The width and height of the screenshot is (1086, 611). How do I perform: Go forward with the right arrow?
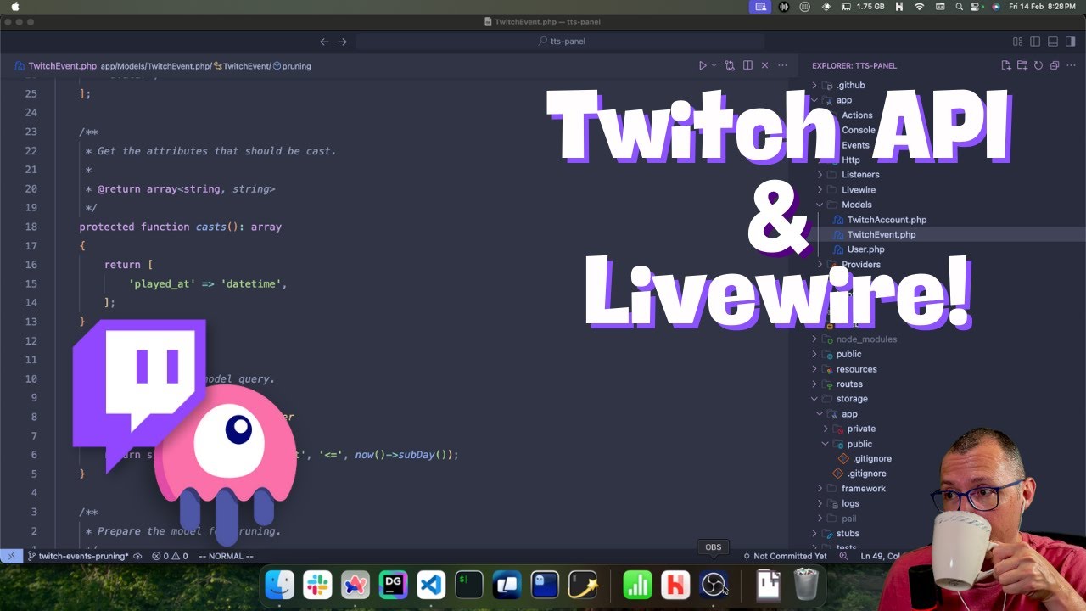(x=343, y=42)
